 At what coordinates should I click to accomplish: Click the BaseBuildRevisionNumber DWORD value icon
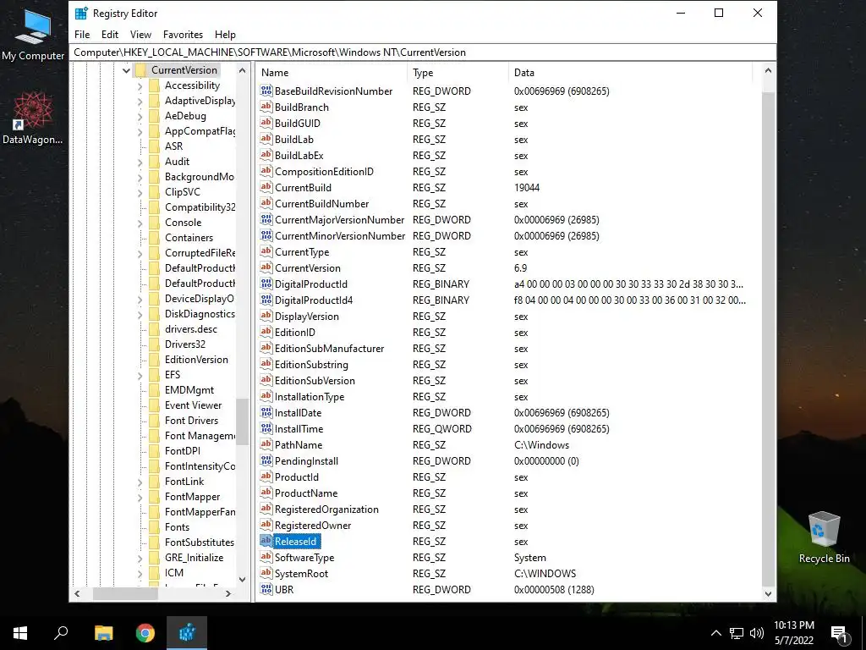tap(266, 91)
